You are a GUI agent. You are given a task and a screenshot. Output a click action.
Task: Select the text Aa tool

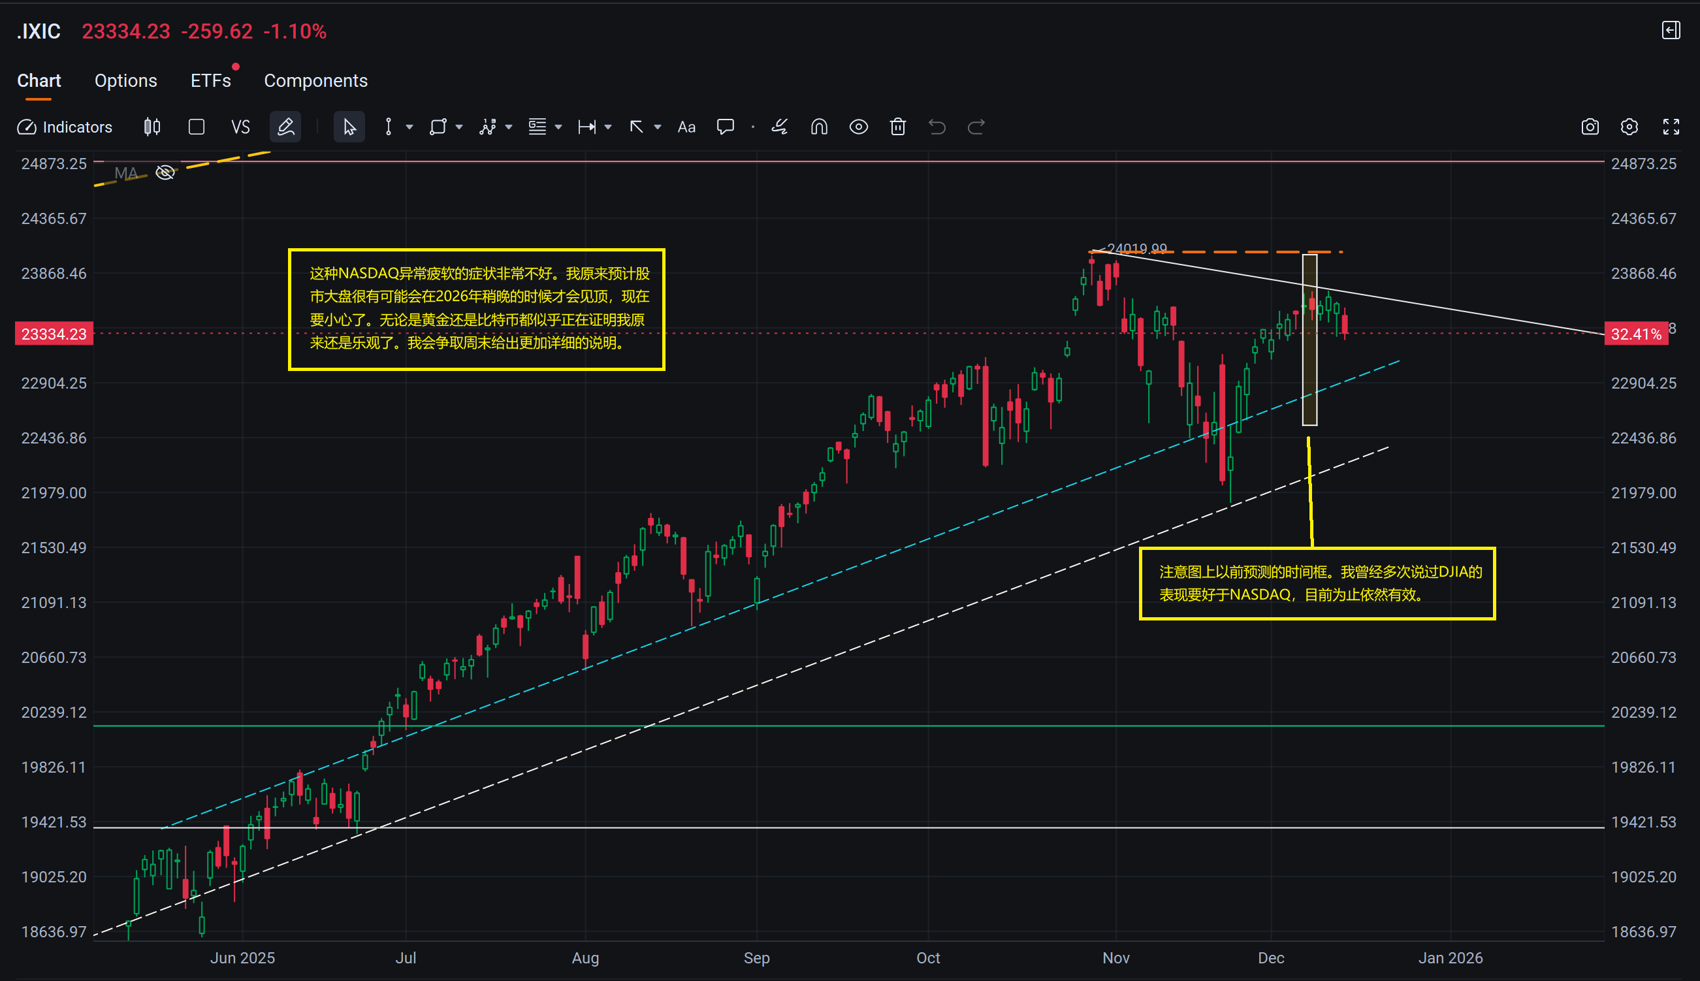[686, 127]
